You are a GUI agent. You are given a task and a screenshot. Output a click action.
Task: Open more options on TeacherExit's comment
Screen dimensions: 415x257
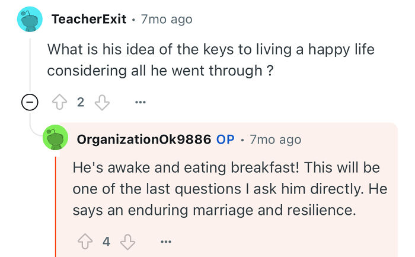pos(140,102)
